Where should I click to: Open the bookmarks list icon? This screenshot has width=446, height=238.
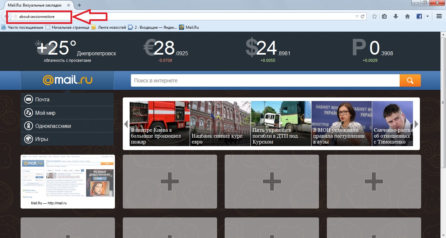(384, 16)
